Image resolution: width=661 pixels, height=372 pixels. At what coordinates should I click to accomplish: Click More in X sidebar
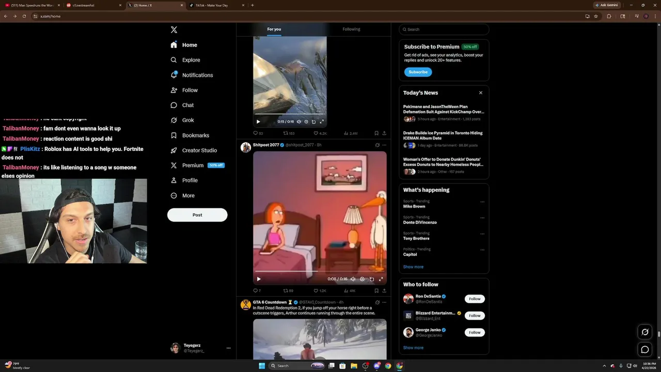point(182,195)
